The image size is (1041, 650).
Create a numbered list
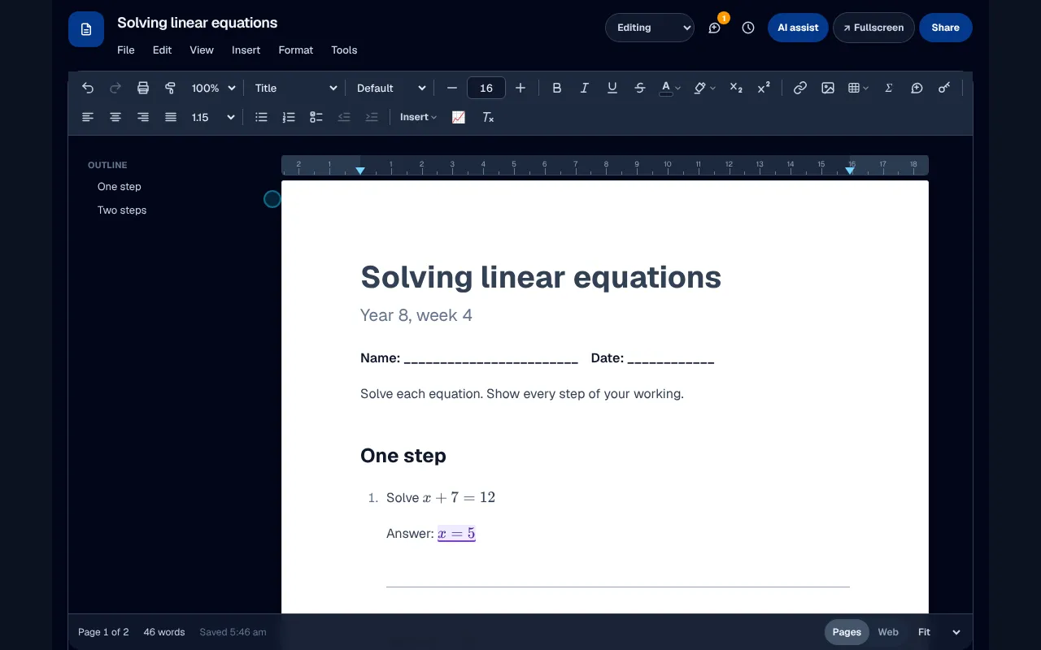(289, 117)
